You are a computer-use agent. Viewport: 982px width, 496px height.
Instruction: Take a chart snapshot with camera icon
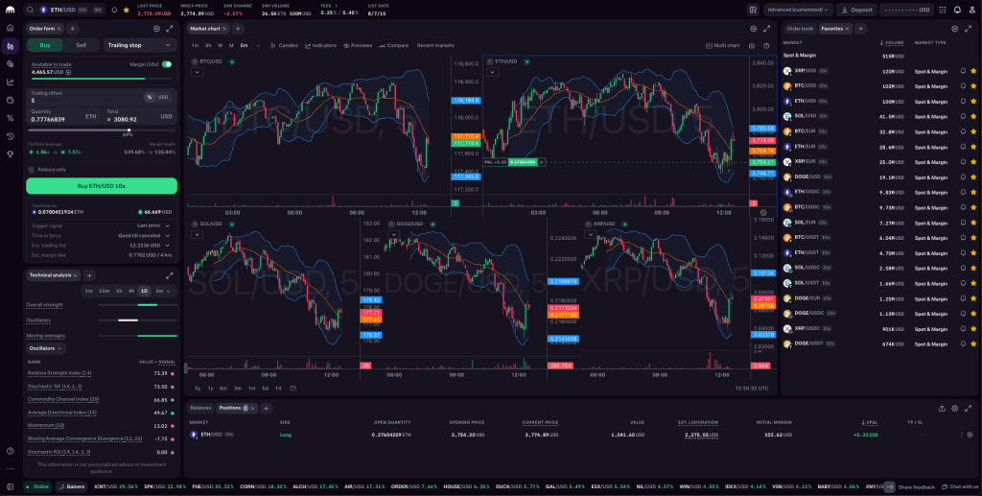point(752,45)
